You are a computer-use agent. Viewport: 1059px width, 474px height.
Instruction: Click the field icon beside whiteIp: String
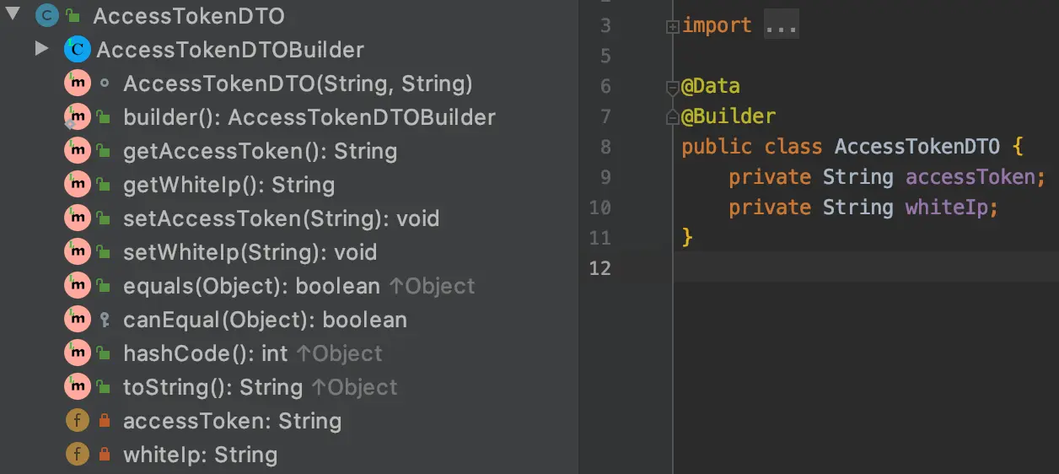tap(77, 455)
